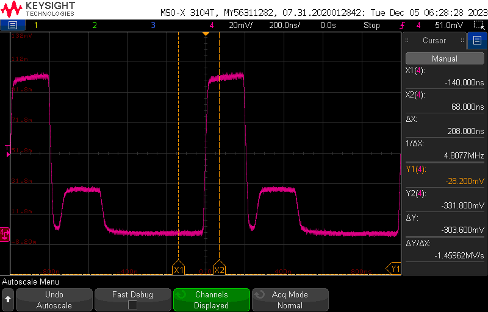Open the Channels Displayed softkey options
Screen dimensions: 488x312
pyautogui.click(x=211, y=300)
